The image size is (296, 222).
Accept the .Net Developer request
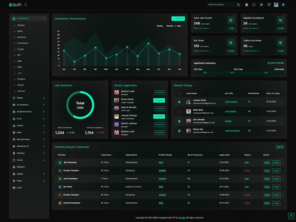click(276, 162)
